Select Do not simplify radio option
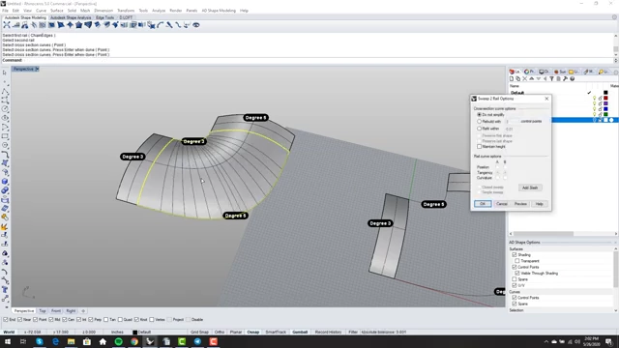 point(480,114)
